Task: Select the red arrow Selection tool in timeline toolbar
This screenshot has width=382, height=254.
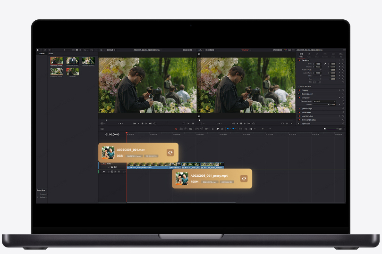Action: [x=176, y=129]
